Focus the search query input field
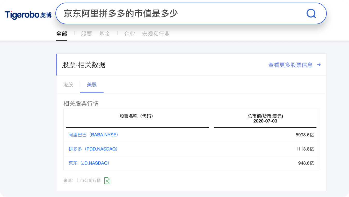 [191, 13]
